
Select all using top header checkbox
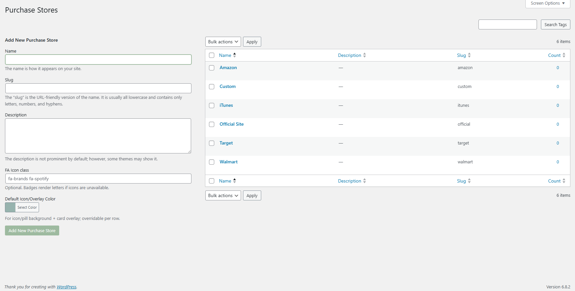click(x=212, y=55)
